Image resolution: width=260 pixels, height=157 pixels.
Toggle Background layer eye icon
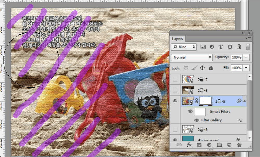[x=175, y=140]
